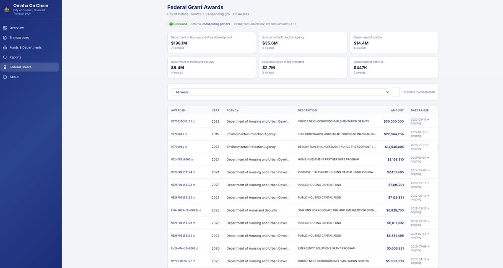Click the 116 grants total summary text
The height and width of the screenshot is (268, 503).
tap(418, 92)
